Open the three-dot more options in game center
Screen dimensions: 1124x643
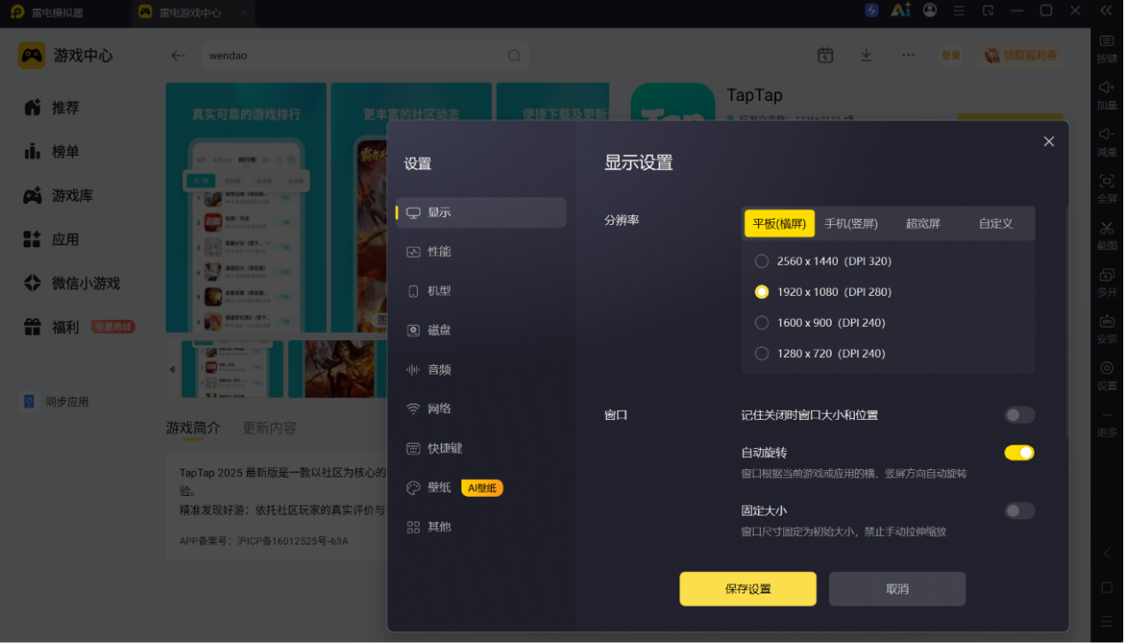(908, 55)
